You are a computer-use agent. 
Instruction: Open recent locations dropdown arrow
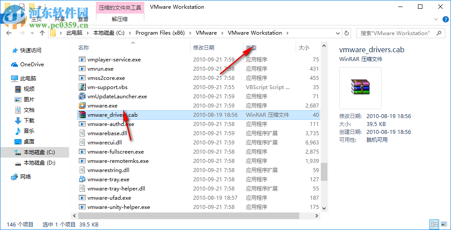click(33, 33)
